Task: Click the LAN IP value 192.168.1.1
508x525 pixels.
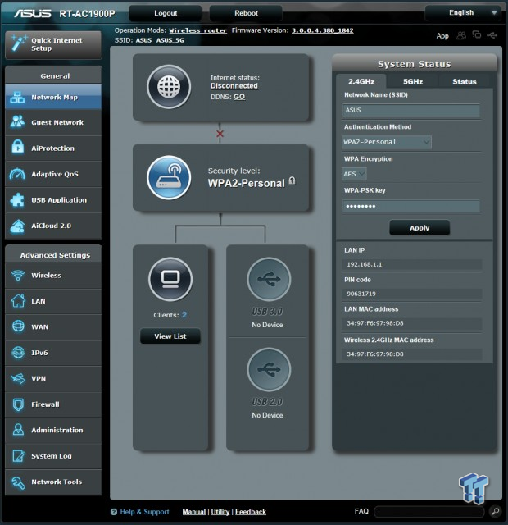Action: click(x=364, y=264)
